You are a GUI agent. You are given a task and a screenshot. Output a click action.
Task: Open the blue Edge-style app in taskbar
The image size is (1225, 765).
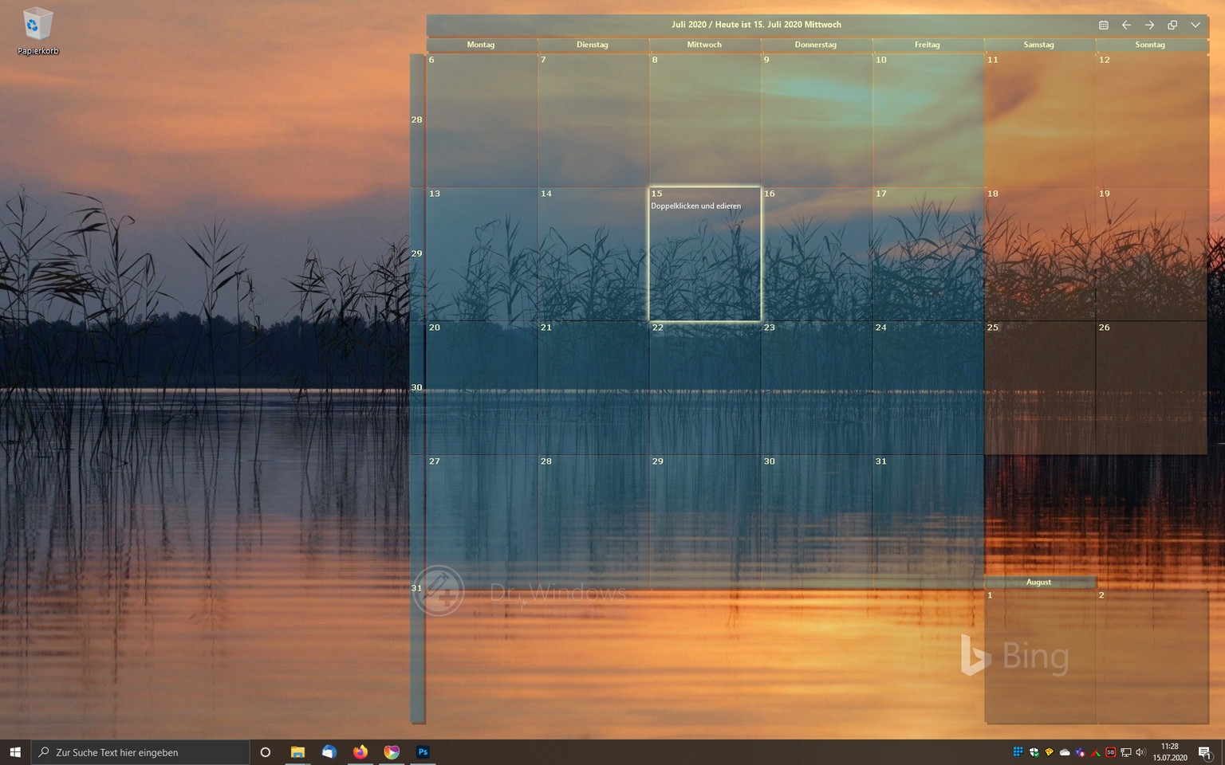(x=329, y=752)
